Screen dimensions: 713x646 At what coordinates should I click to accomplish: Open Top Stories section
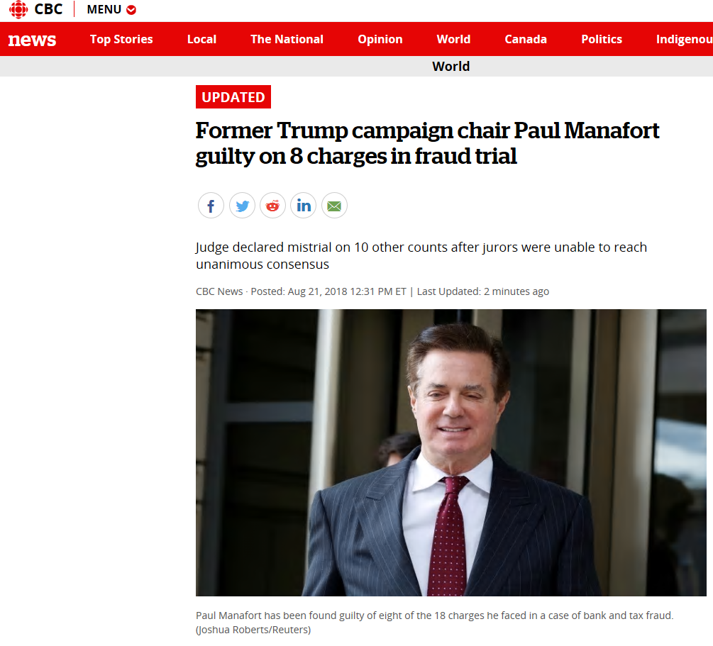click(121, 39)
